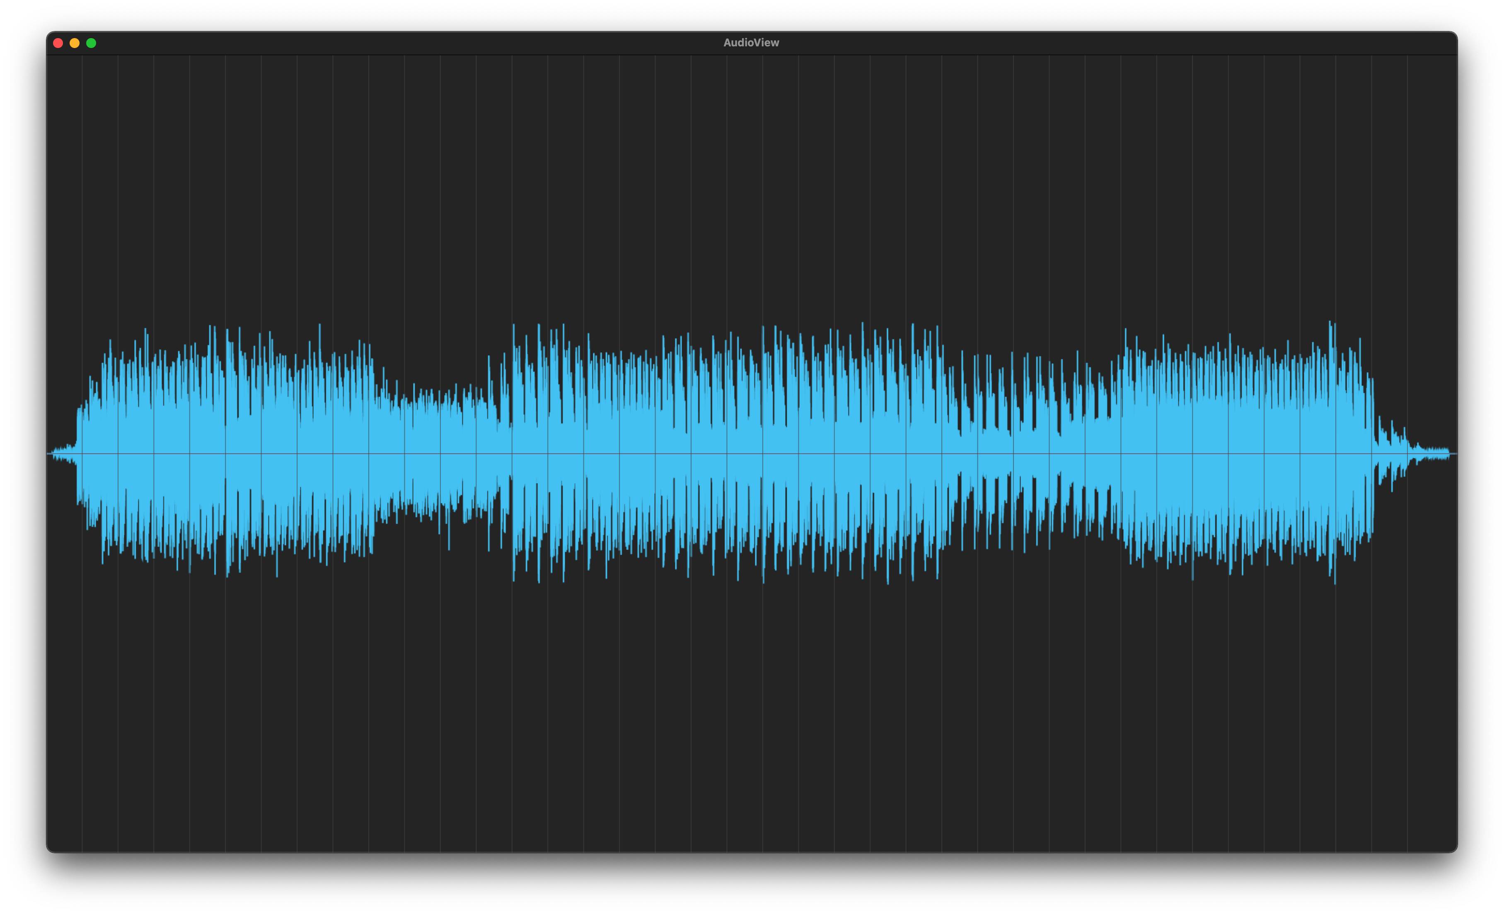The image size is (1504, 914).
Task: Click the first vertical gridline on the left
Action: coord(82,183)
